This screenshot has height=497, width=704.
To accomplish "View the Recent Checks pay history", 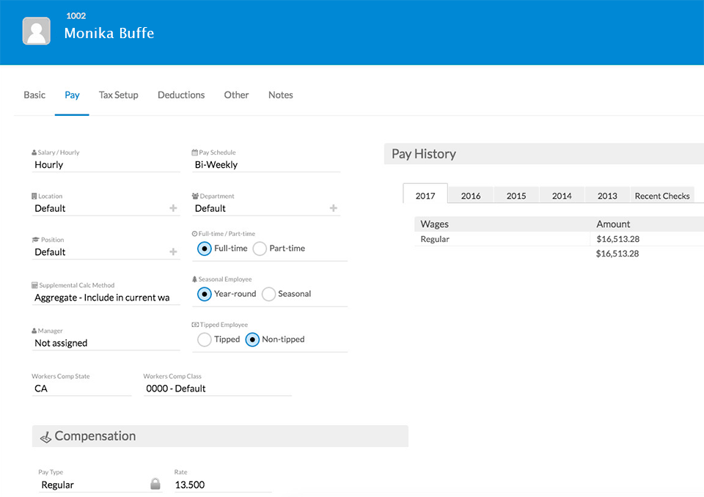I will click(x=661, y=195).
